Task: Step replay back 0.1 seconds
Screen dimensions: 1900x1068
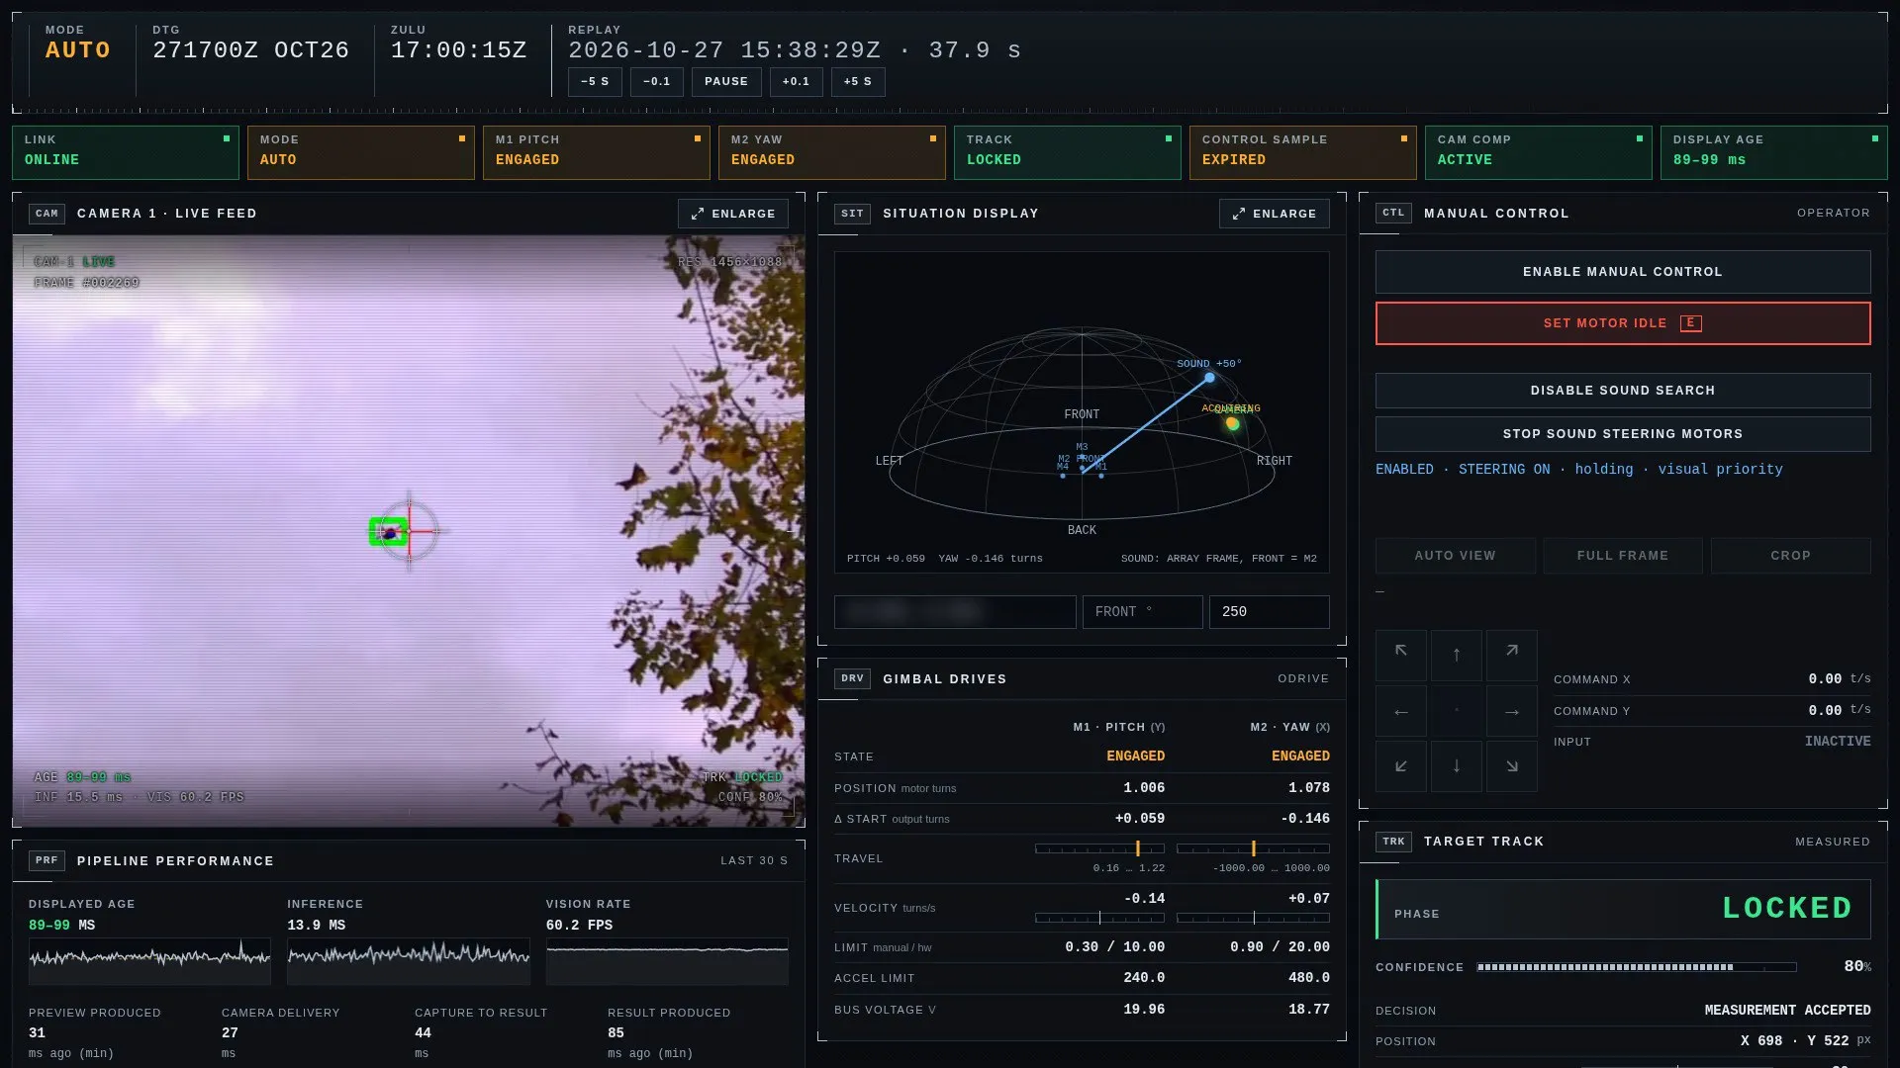Action: pos(657,82)
